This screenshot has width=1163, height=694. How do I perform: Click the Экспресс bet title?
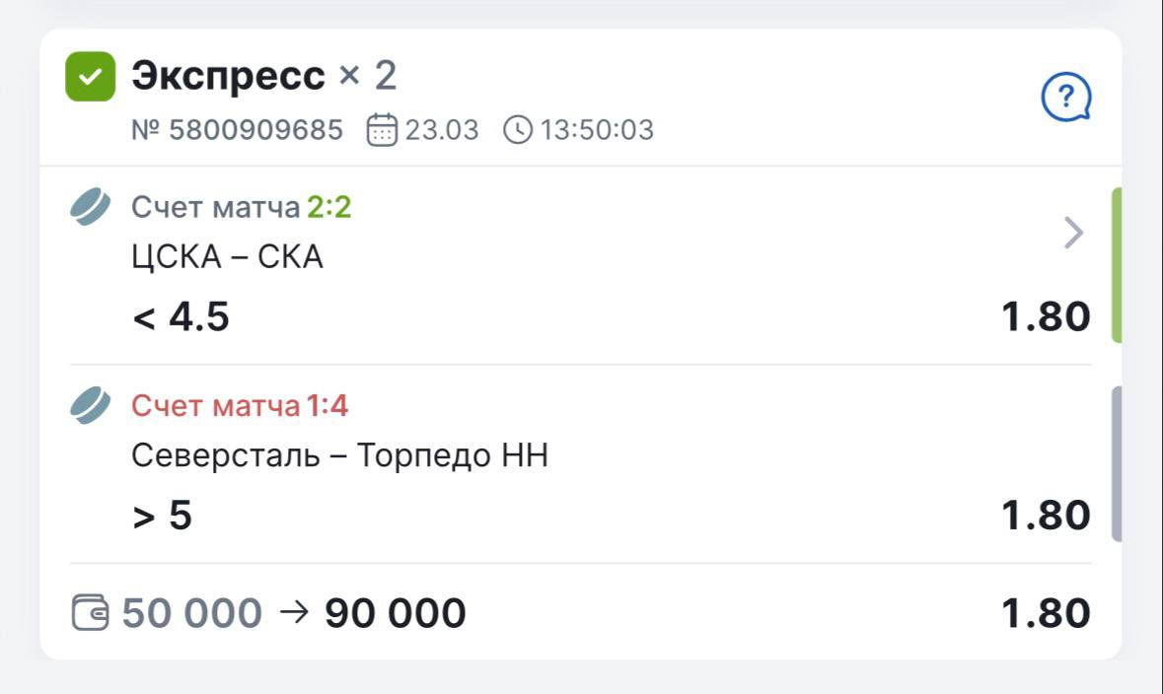[228, 76]
